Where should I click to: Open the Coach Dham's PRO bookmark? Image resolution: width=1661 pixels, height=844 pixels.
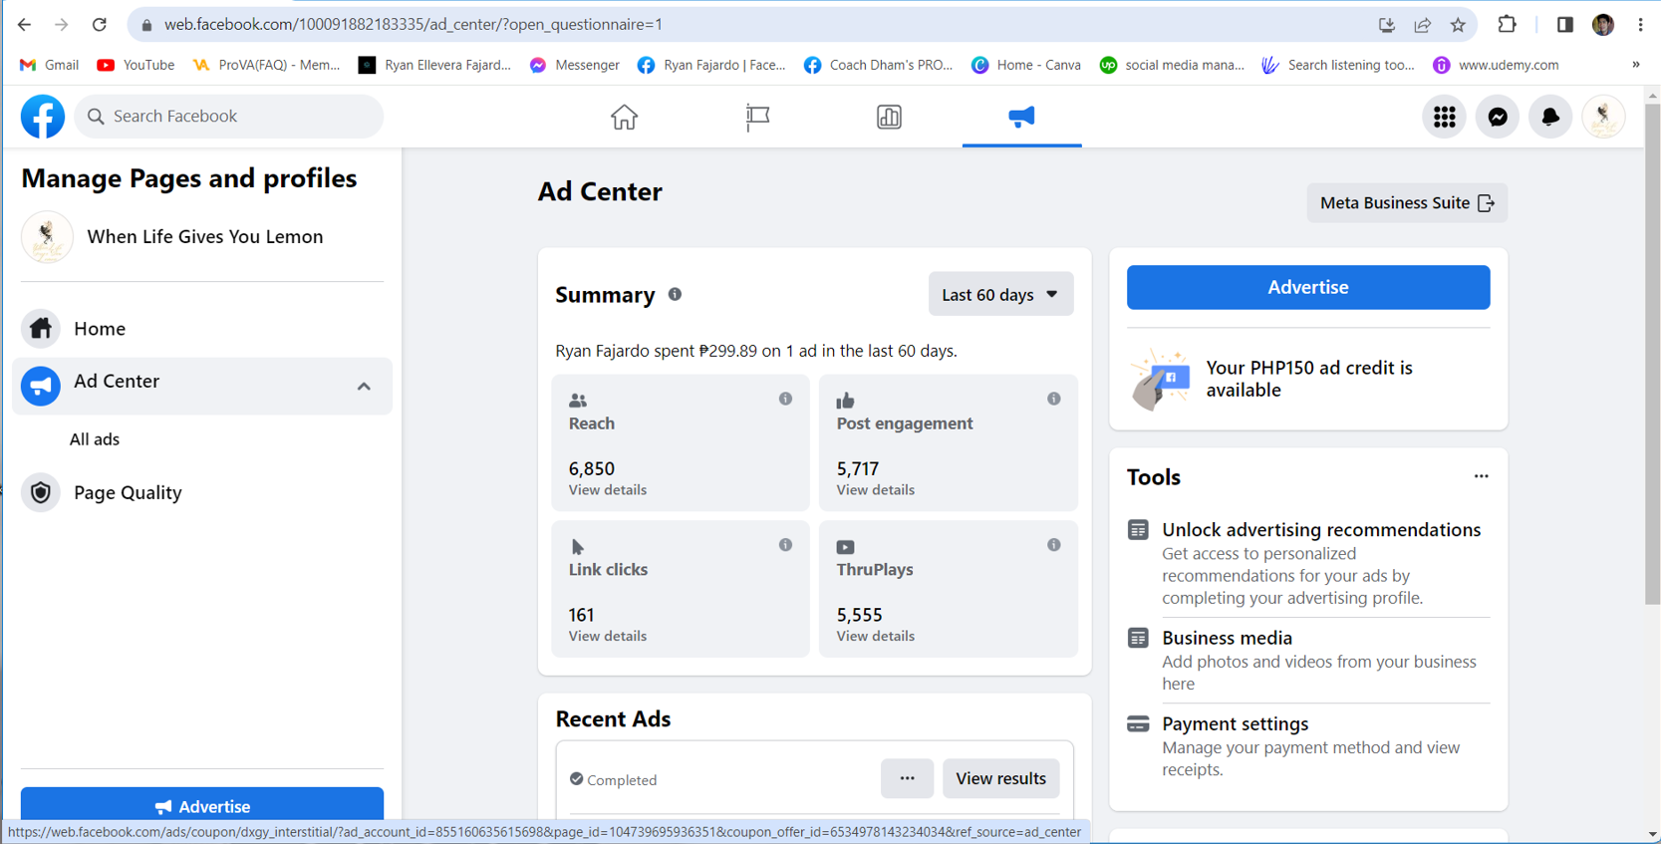879,65
